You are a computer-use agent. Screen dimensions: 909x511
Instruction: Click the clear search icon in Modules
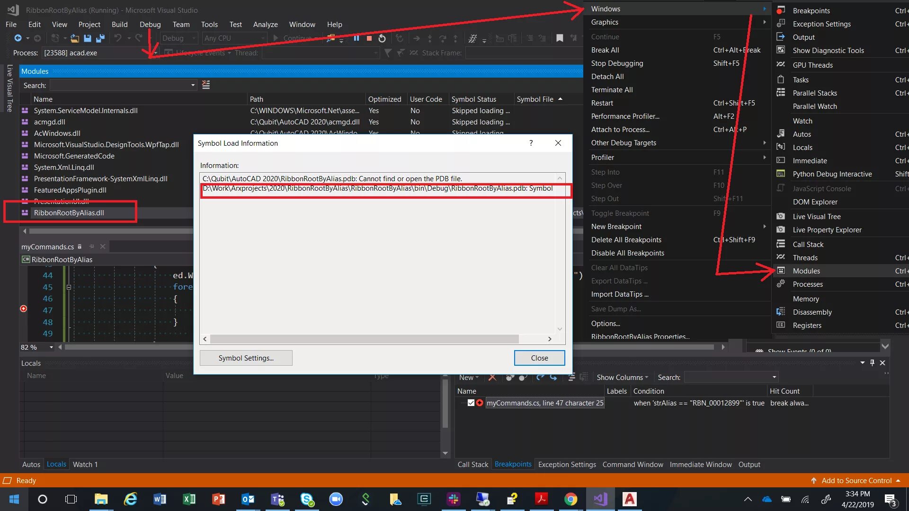coord(206,85)
